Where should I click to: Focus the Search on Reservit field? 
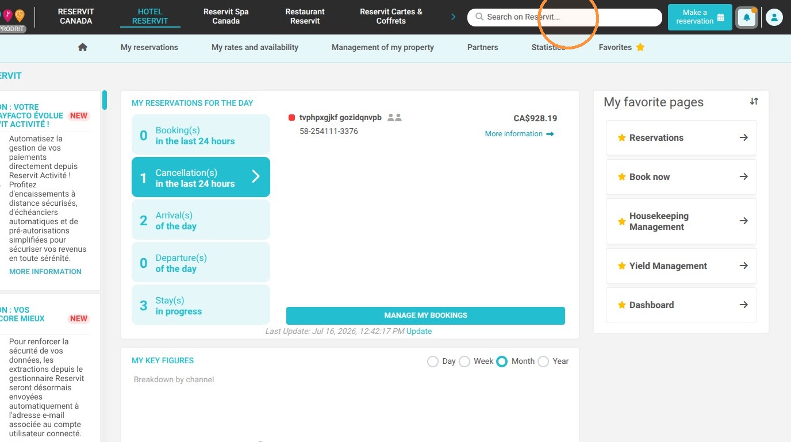[565, 17]
